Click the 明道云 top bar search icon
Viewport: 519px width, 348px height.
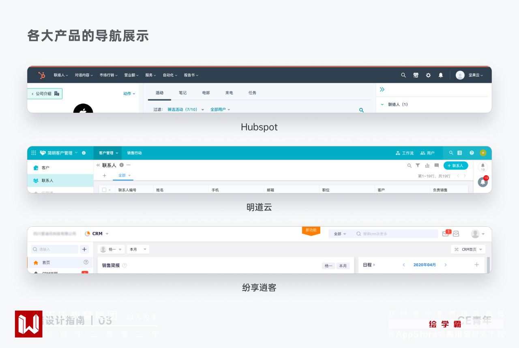[451, 153]
